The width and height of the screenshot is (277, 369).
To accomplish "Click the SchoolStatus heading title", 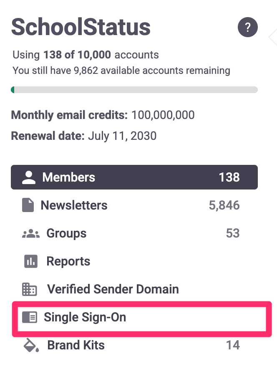I will point(81,27).
